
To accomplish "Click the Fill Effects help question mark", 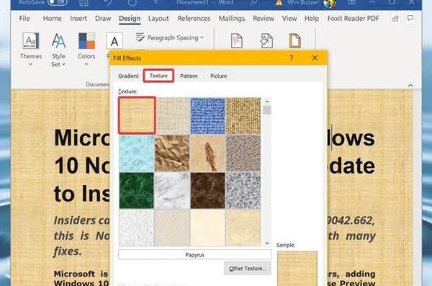I will click(291, 58).
